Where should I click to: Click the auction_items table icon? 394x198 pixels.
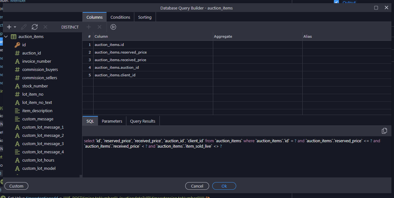[x=14, y=37]
